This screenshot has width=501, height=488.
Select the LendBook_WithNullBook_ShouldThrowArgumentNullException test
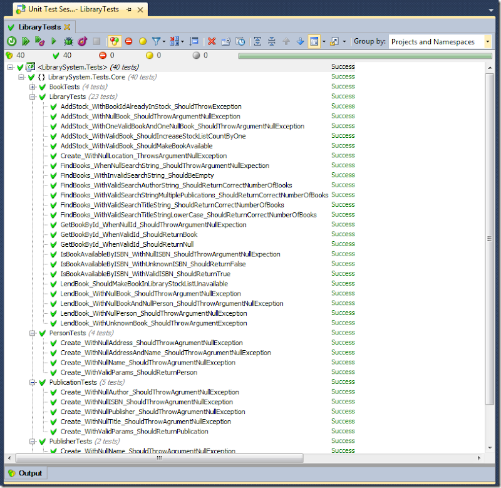(150, 294)
